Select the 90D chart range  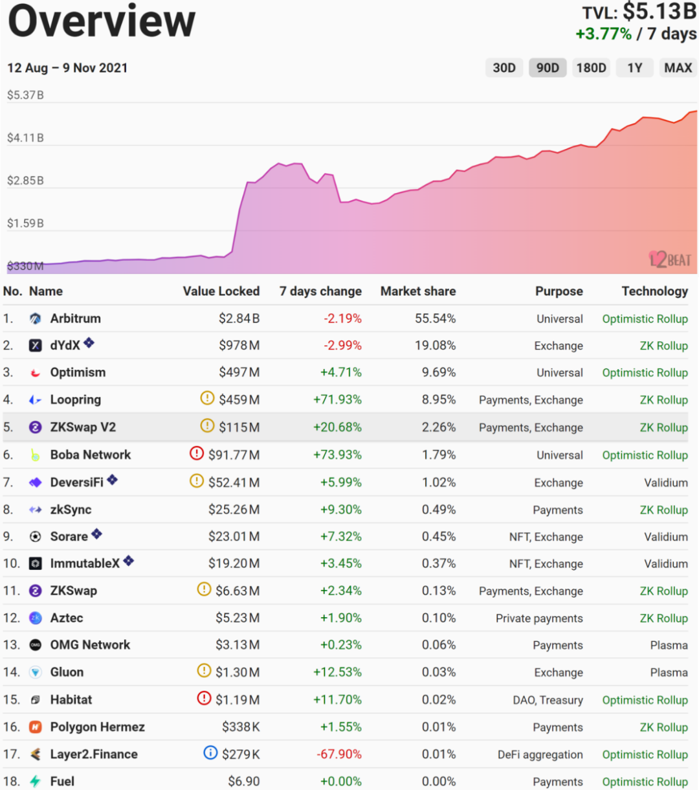pyautogui.click(x=548, y=68)
